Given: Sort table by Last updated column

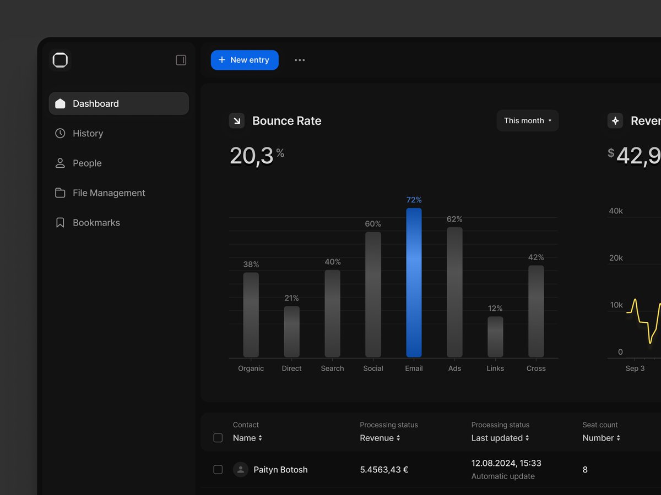Looking at the screenshot, I should (x=500, y=438).
